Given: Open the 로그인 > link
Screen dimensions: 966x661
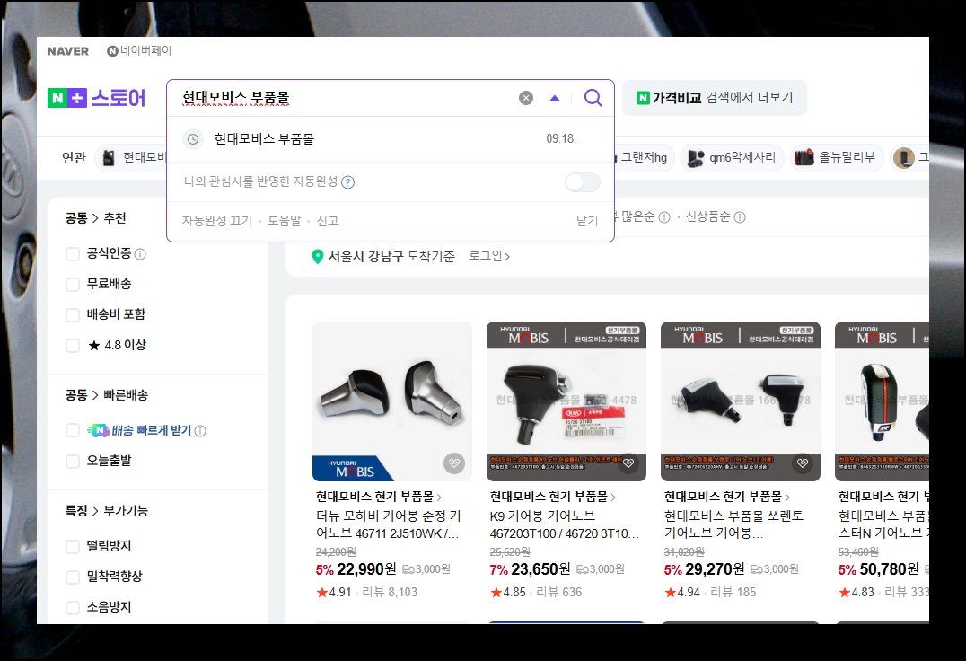Looking at the screenshot, I should [489, 256].
